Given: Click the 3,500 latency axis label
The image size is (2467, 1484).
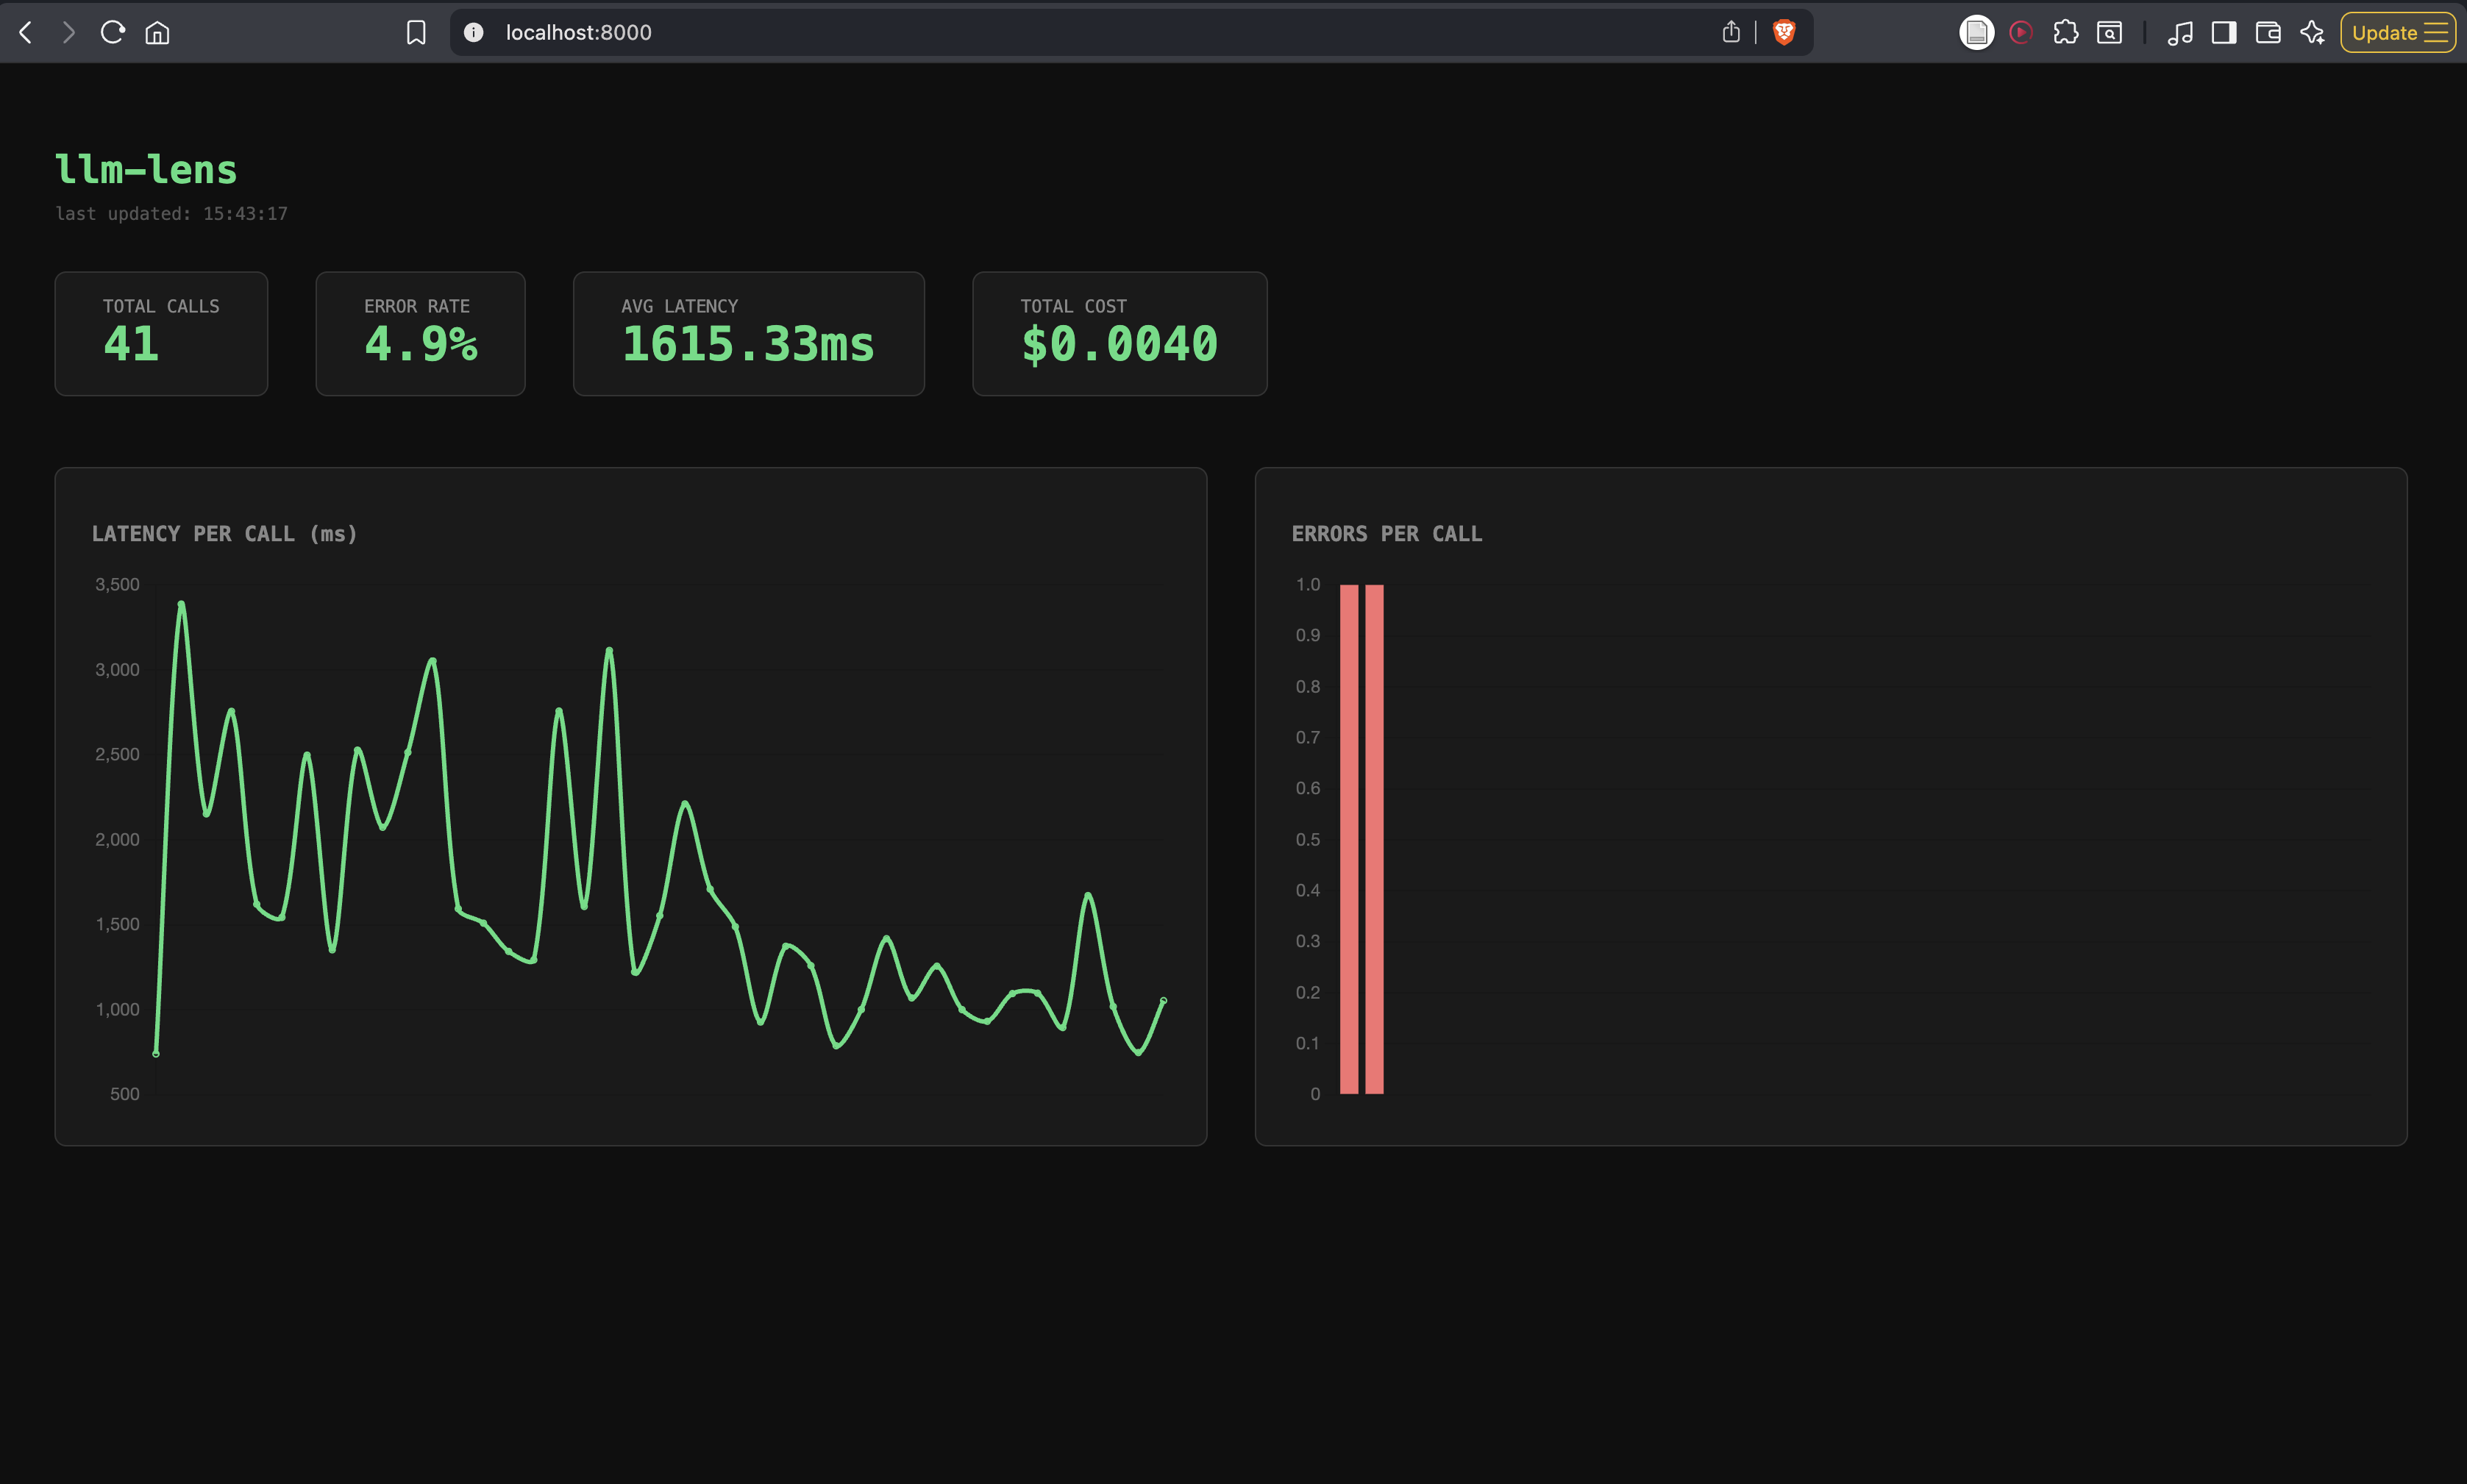Looking at the screenshot, I should (117, 585).
